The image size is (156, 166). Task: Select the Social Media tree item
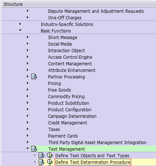[x=60, y=44]
